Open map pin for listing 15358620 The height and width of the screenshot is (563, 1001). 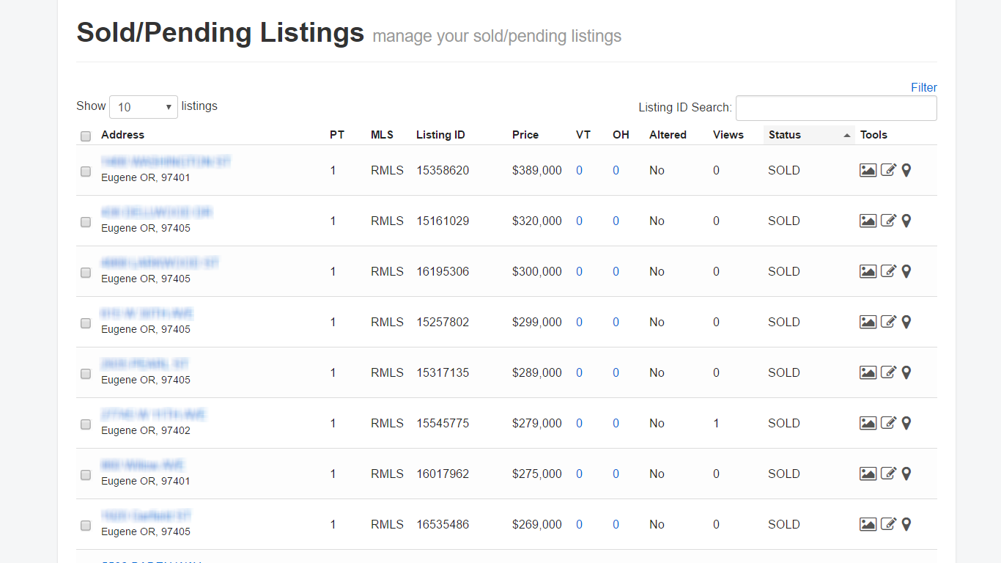coord(906,170)
